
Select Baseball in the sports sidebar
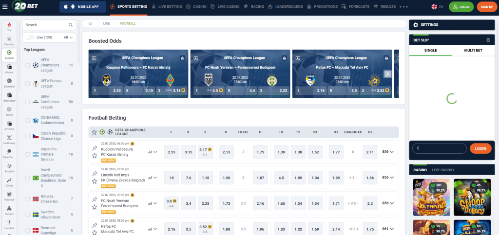[x=9, y=168]
